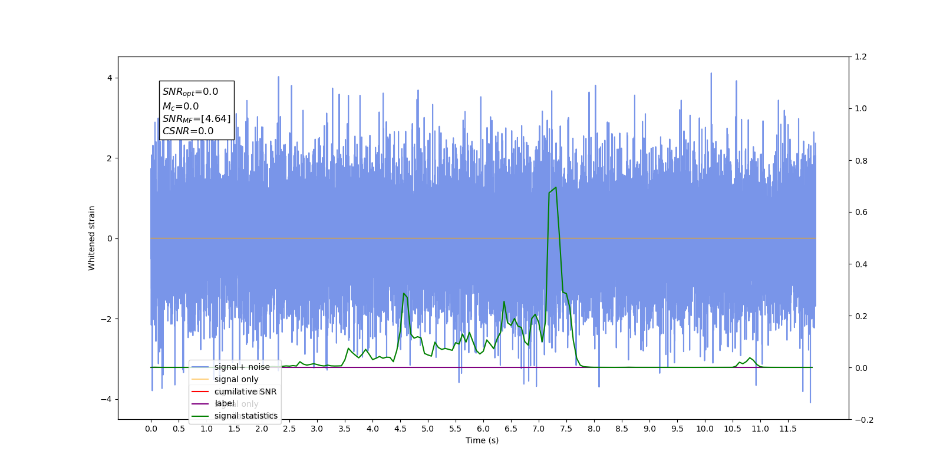This screenshot has height=471, width=943.
Task: Click the green signal statistics peak near 7.3 s
Action: coord(555,188)
